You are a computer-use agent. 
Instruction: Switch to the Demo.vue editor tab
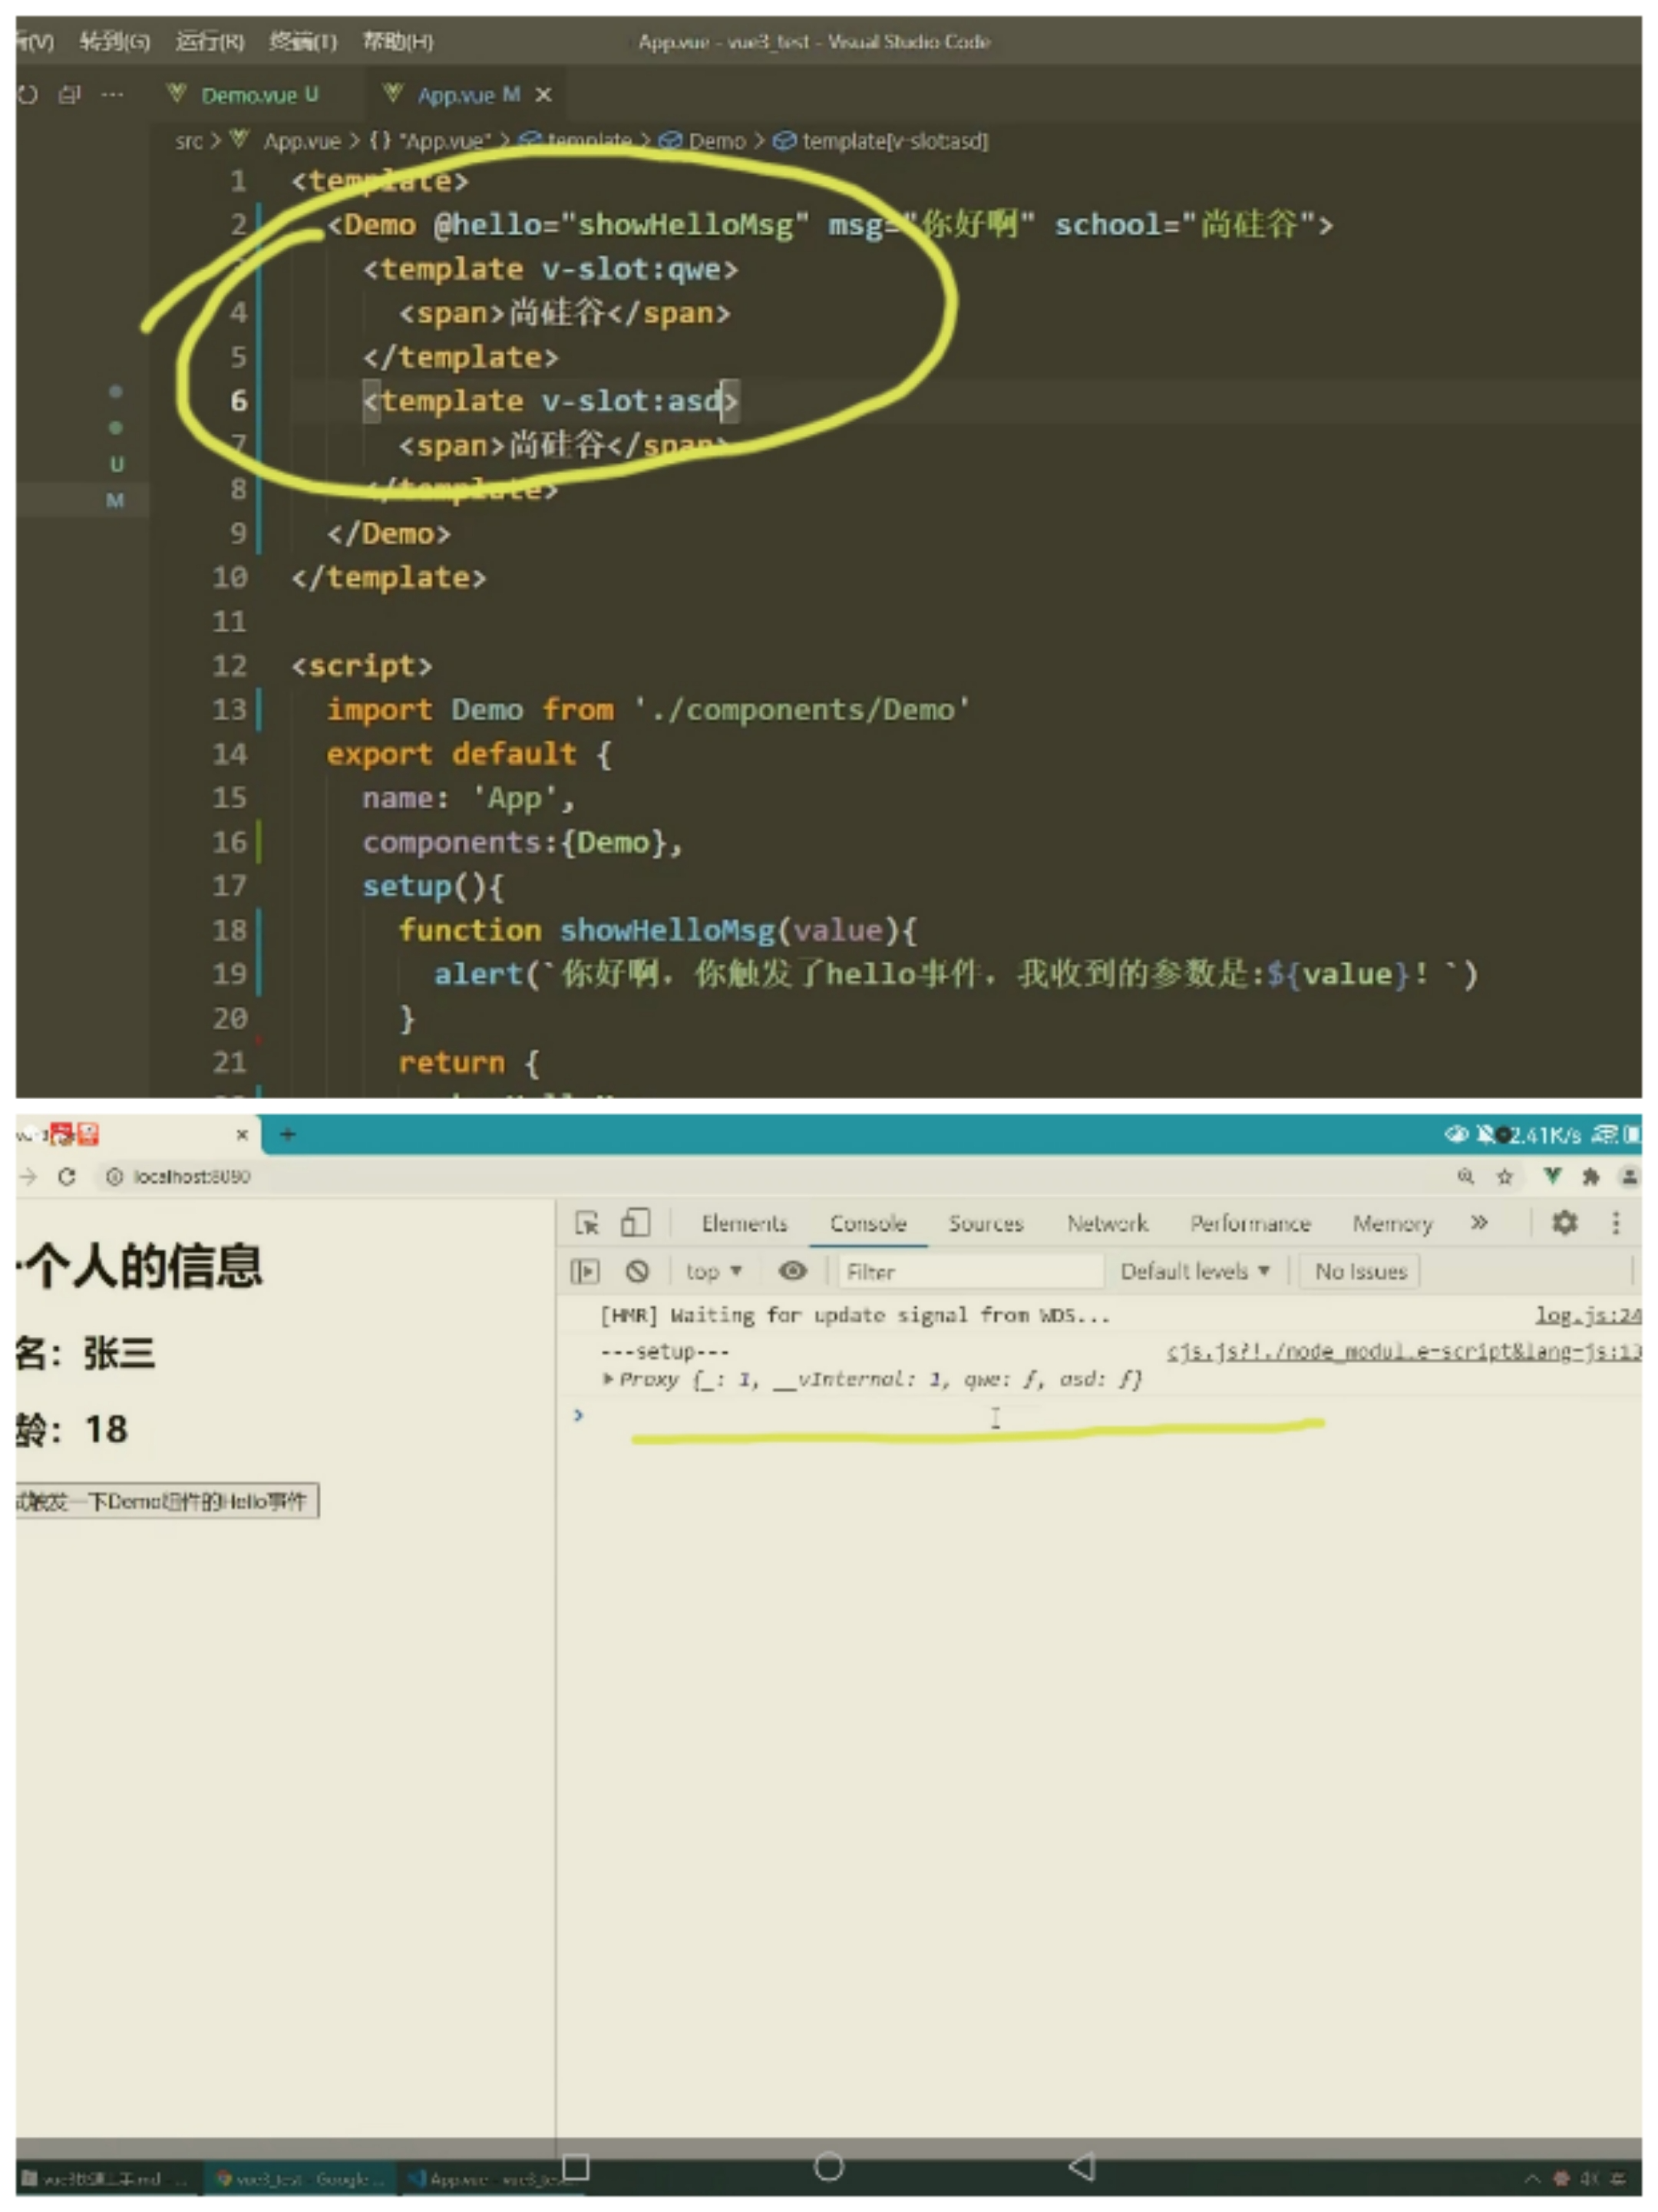(258, 95)
